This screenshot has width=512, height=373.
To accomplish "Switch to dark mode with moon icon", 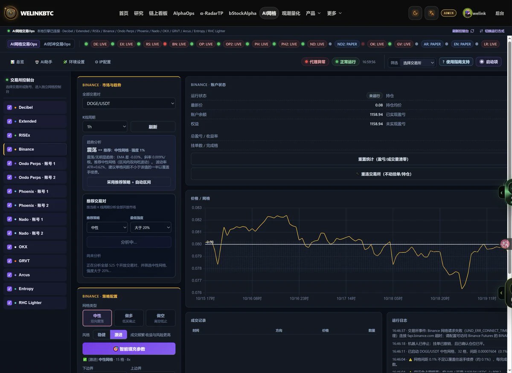I will tap(415, 13).
